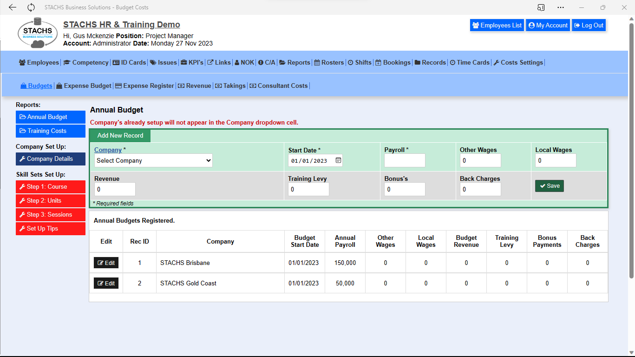Open the Start Date calendar picker icon
Image resolution: width=635 pixels, height=357 pixels.
[338, 160]
